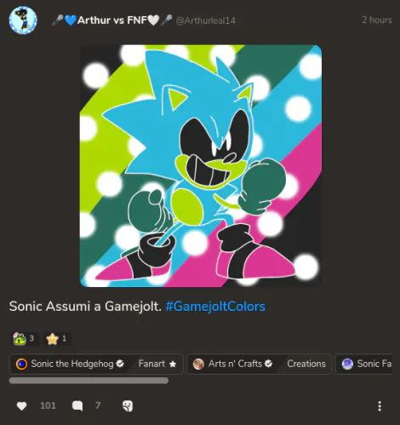Click the Sonic the Hedgehog community label
400x425 pixels.
click(72, 364)
